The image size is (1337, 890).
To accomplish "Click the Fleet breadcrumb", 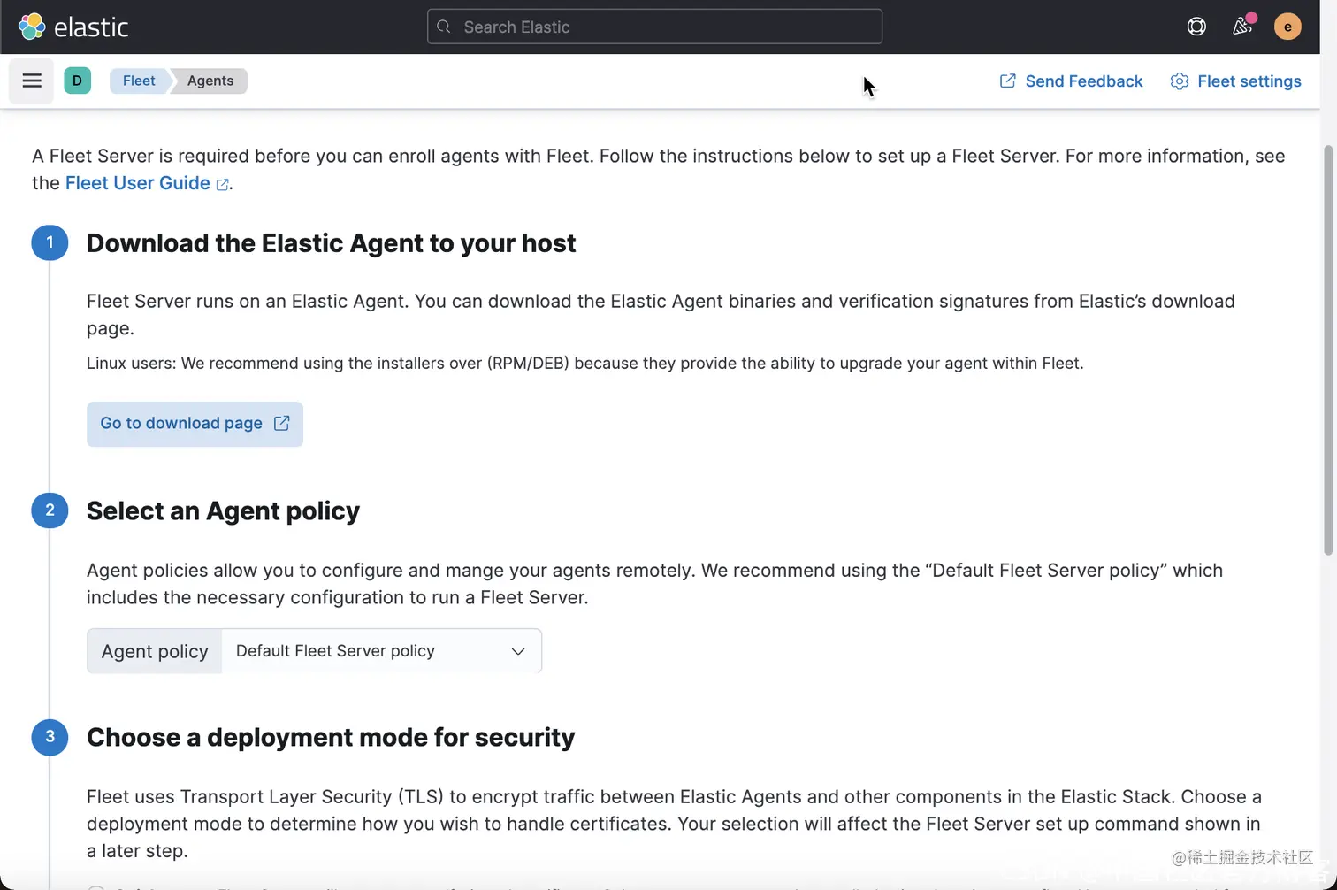I will [139, 81].
